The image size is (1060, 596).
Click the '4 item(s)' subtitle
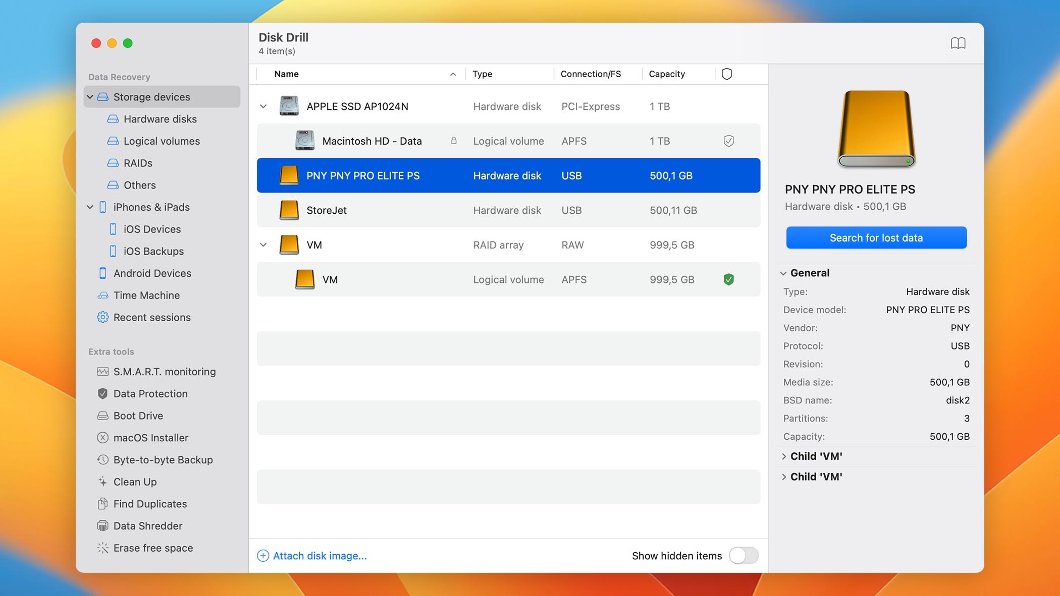(277, 51)
